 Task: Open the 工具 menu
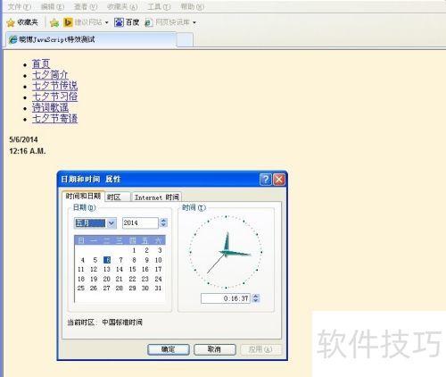159,6
